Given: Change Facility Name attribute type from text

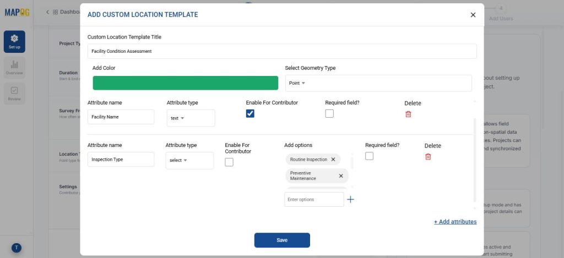Looking at the screenshot, I should tap(191, 118).
